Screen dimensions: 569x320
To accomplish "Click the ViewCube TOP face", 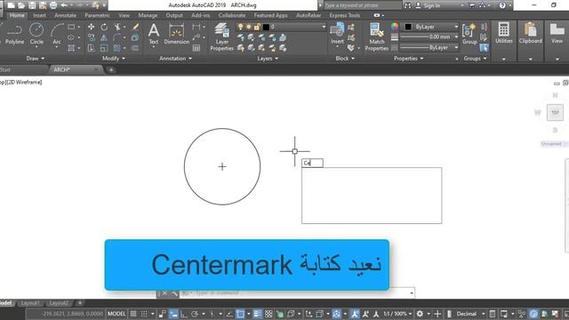I will 555,113.
